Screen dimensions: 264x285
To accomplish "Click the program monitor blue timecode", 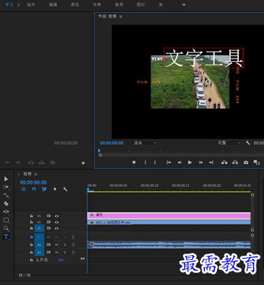I will (x=112, y=143).
